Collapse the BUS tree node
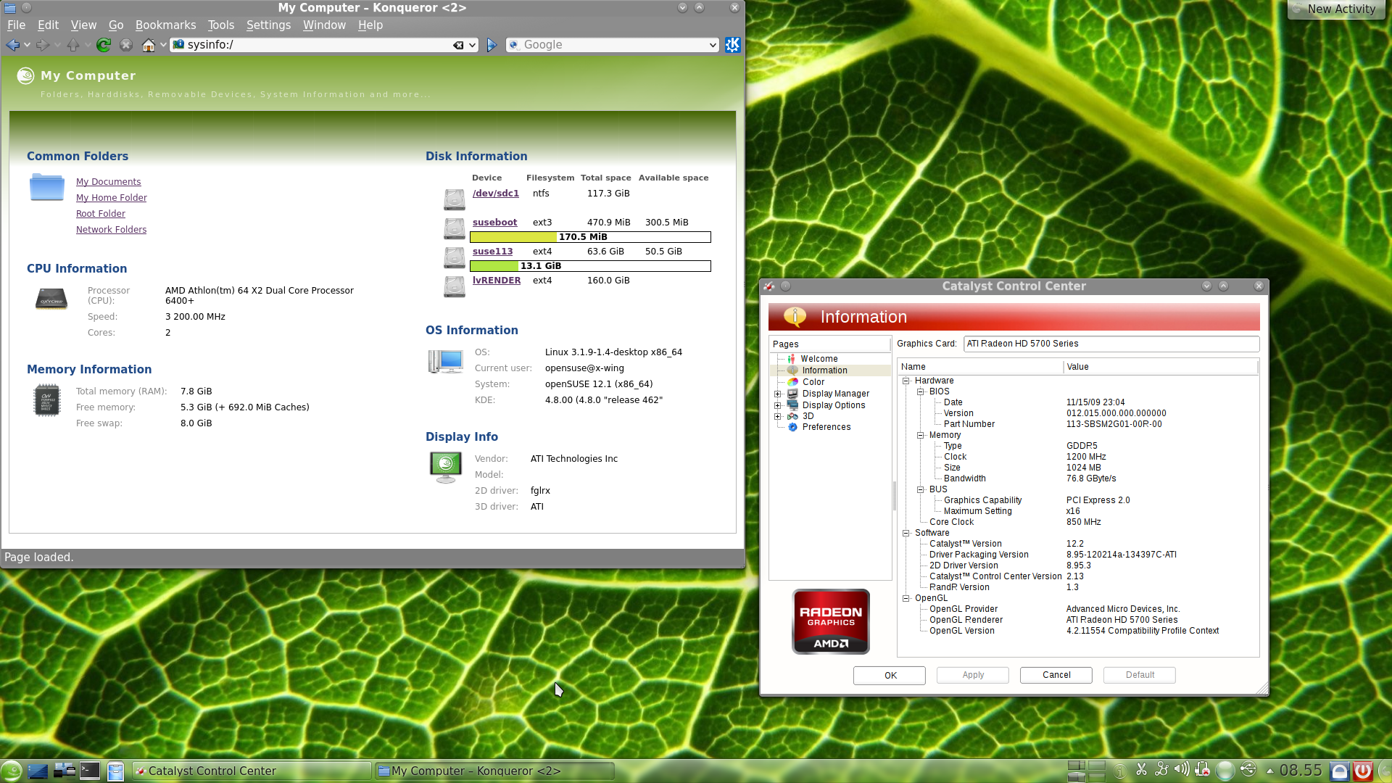1392x783 pixels. (921, 489)
